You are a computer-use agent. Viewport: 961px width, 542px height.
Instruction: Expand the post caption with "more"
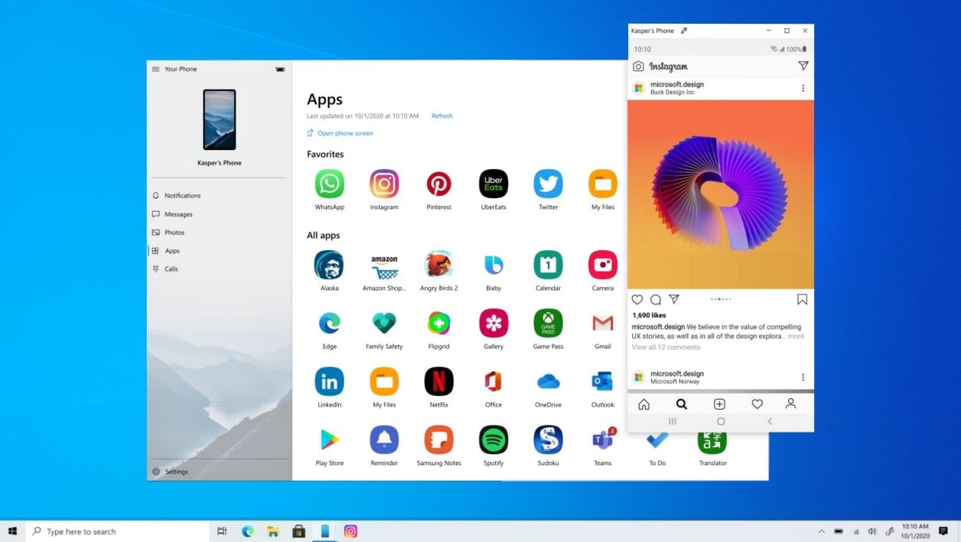click(x=796, y=336)
